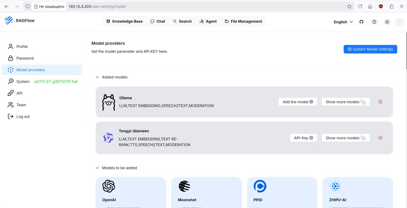The image size is (407, 208).
Task: Select Model providers in the sidebar
Action: pos(41,70)
